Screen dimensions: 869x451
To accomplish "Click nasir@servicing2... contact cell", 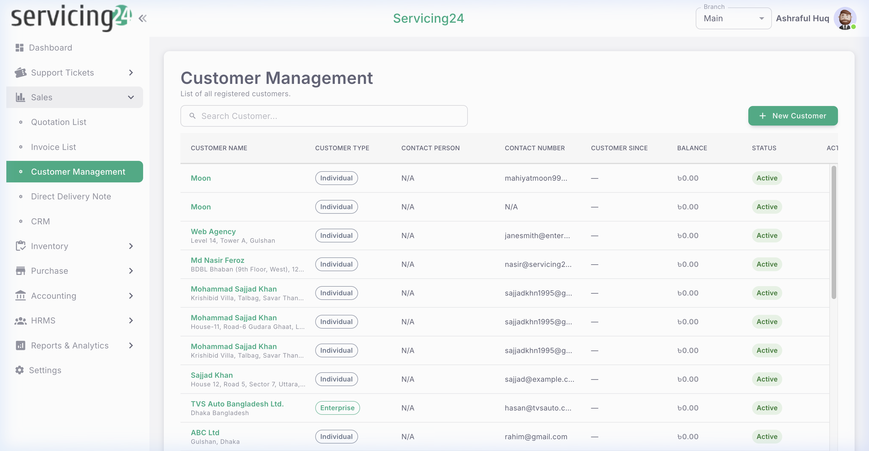I will point(538,264).
